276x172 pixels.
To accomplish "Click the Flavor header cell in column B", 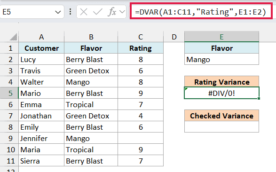I will [91, 48].
